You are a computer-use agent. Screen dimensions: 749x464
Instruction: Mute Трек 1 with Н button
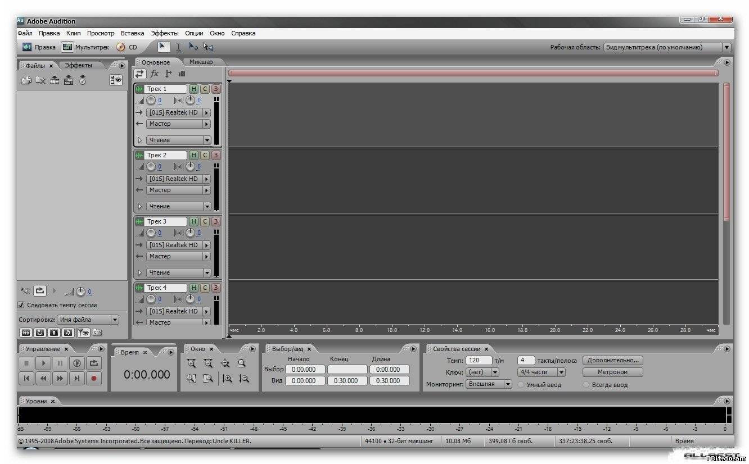click(x=193, y=89)
